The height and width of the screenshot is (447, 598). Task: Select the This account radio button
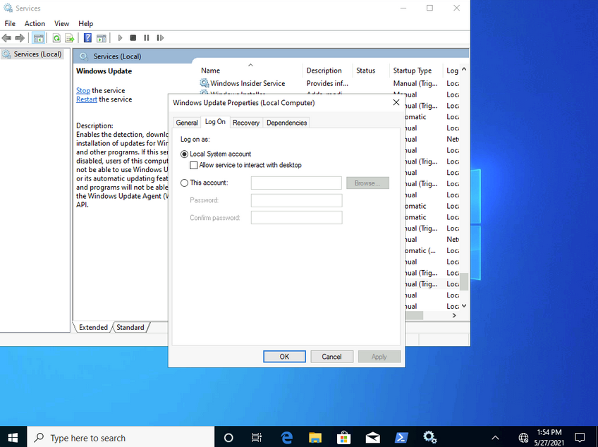point(183,182)
